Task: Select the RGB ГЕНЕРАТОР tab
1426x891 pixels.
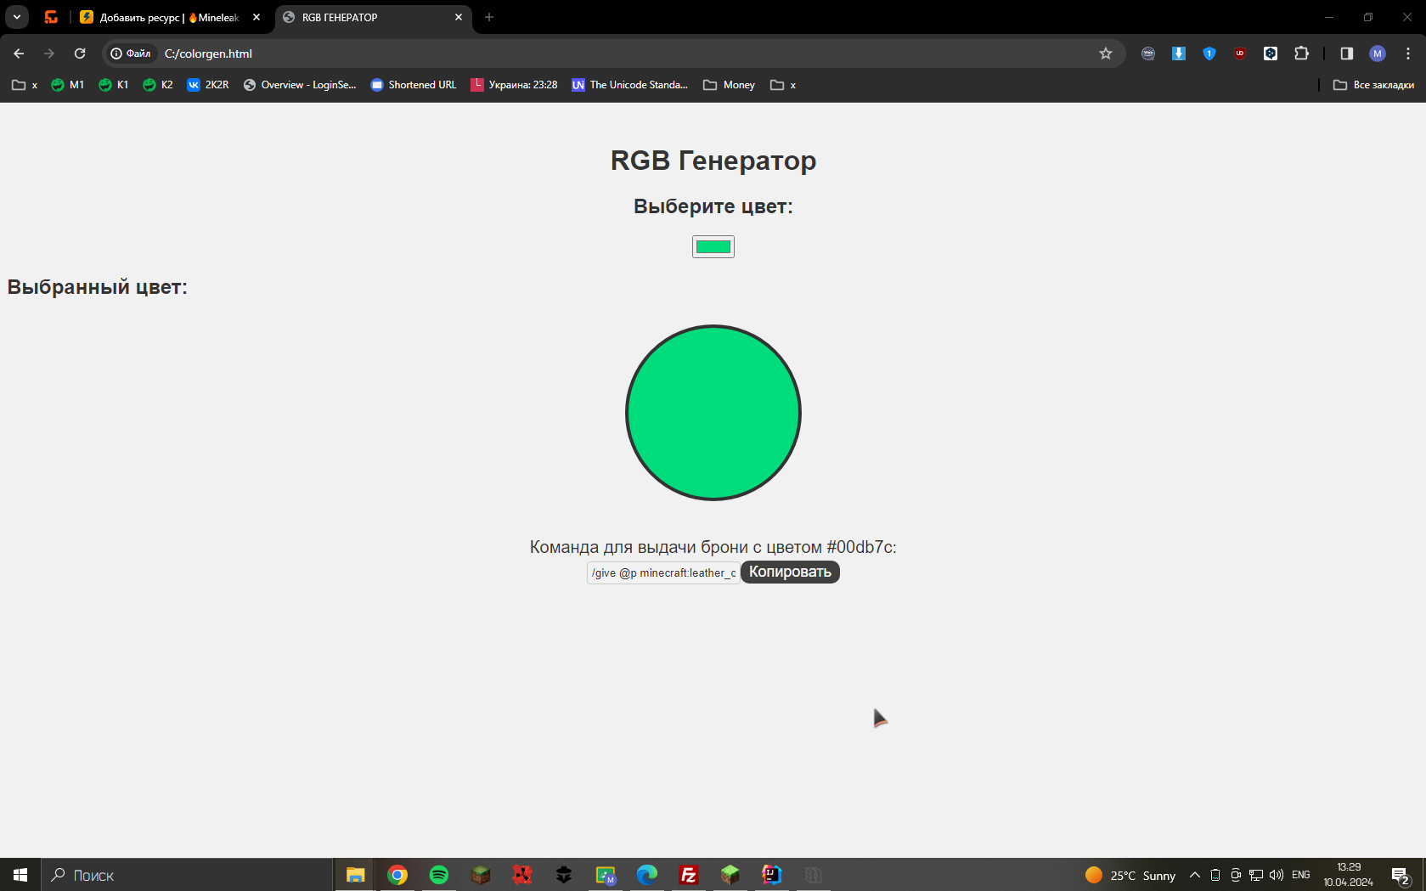Action: (365, 17)
